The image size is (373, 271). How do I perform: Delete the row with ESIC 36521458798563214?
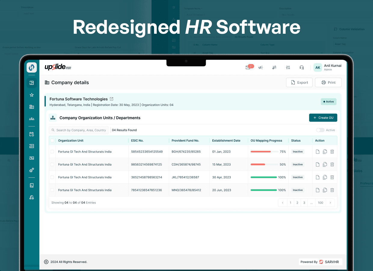pos(332,177)
